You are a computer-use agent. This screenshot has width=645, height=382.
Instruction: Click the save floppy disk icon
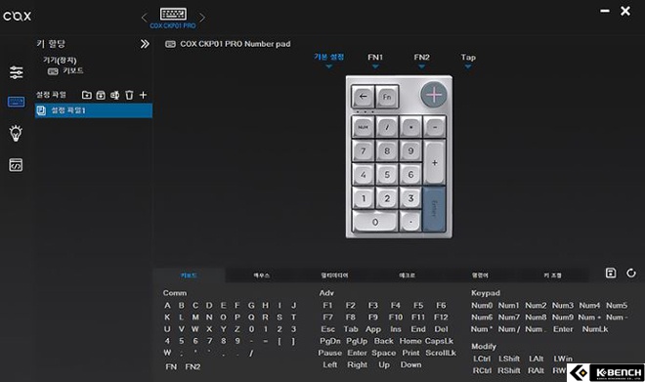611,273
